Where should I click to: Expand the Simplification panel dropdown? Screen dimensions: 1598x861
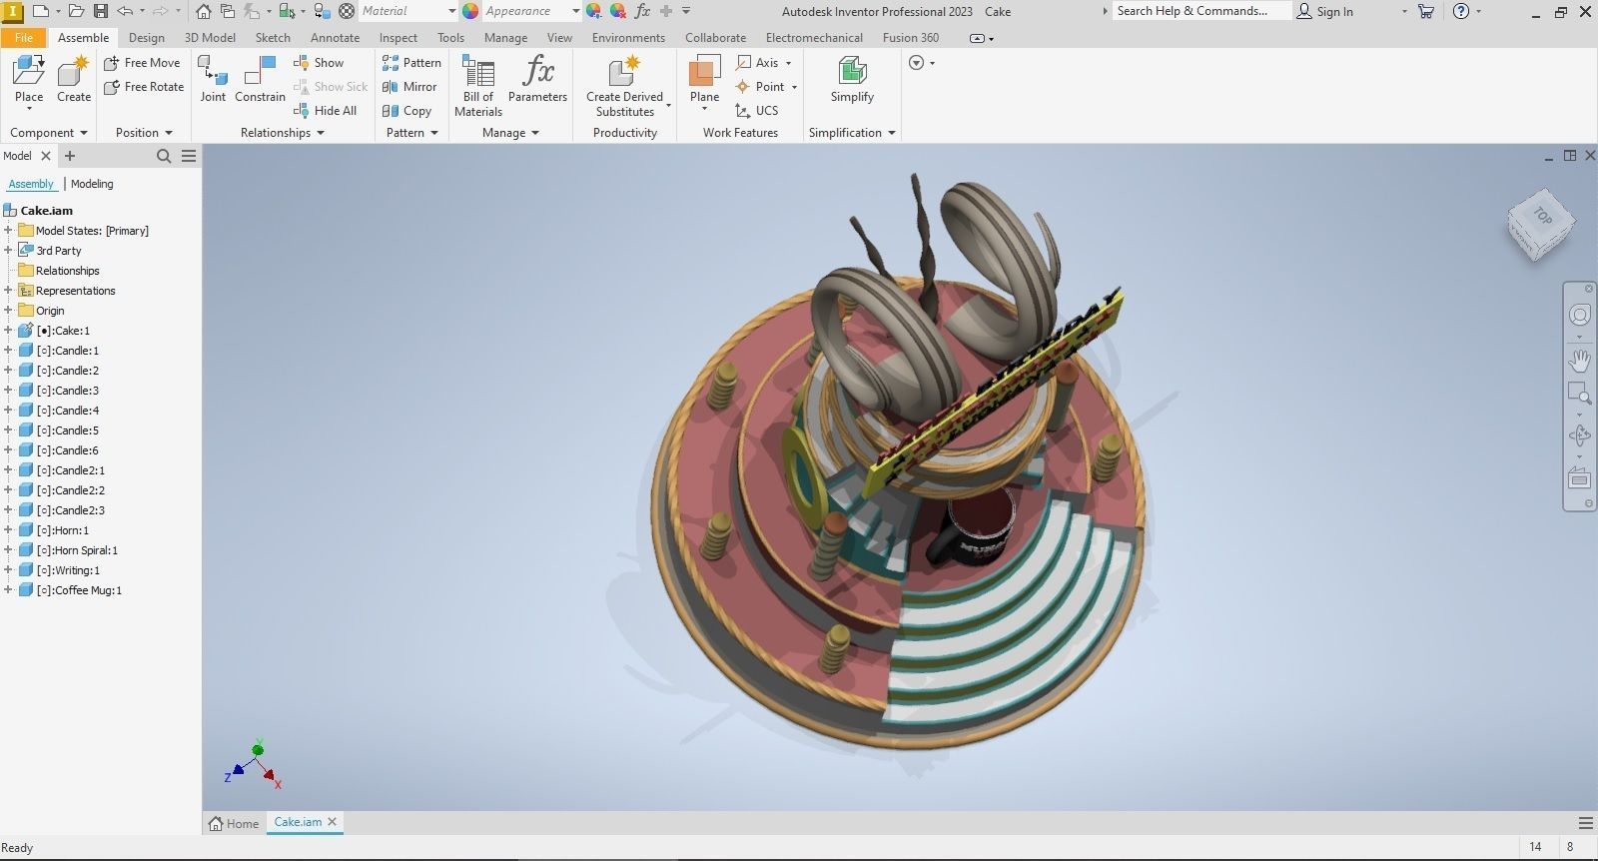pyautogui.click(x=892, y=133)
